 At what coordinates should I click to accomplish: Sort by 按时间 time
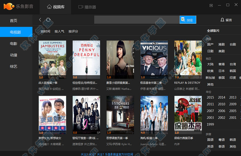[45, 31]
